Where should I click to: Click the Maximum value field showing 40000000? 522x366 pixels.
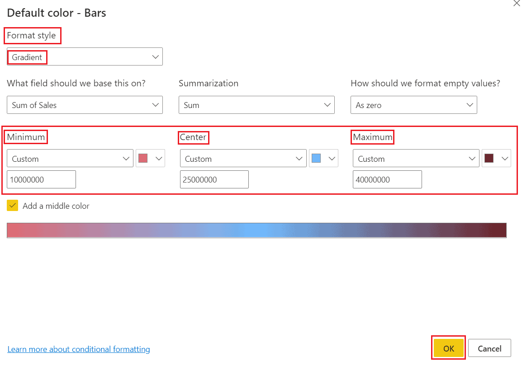387,179
